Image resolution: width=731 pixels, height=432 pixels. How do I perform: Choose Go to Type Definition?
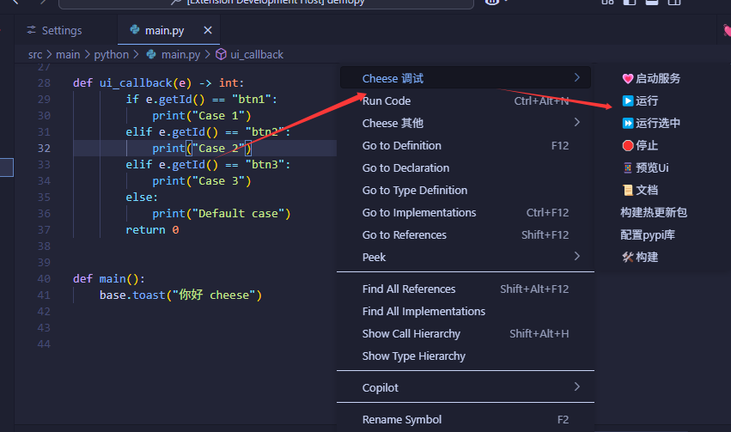point(466,190)
